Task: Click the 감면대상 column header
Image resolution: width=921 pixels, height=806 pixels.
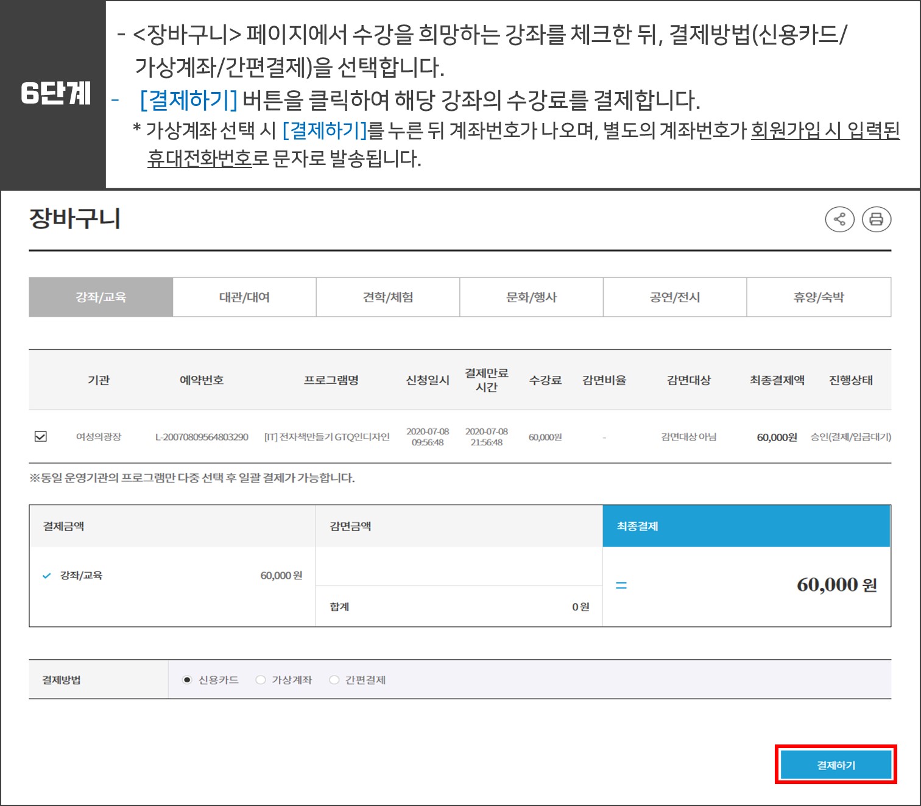Action: tap(689, 380)
